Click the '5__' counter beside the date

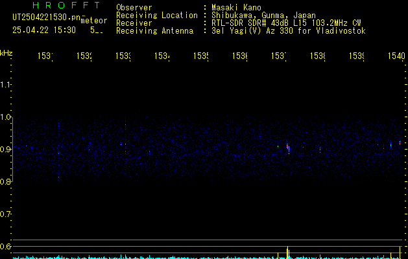pyautogui.click(x=97, y=30)
